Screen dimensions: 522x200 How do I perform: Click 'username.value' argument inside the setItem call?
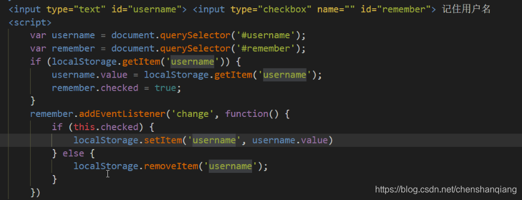[x=289, y=140]
